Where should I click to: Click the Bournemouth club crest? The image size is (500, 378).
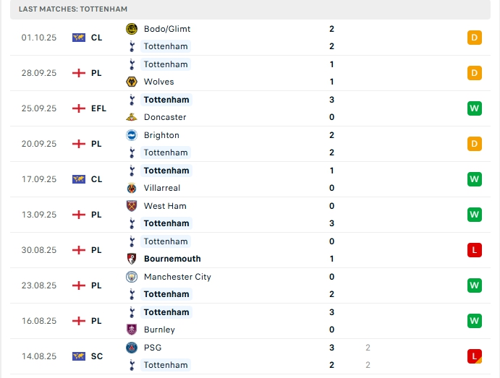[x=132, y=259]
